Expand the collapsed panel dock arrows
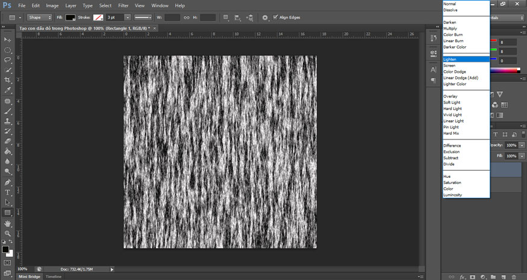 coord(438,27)
